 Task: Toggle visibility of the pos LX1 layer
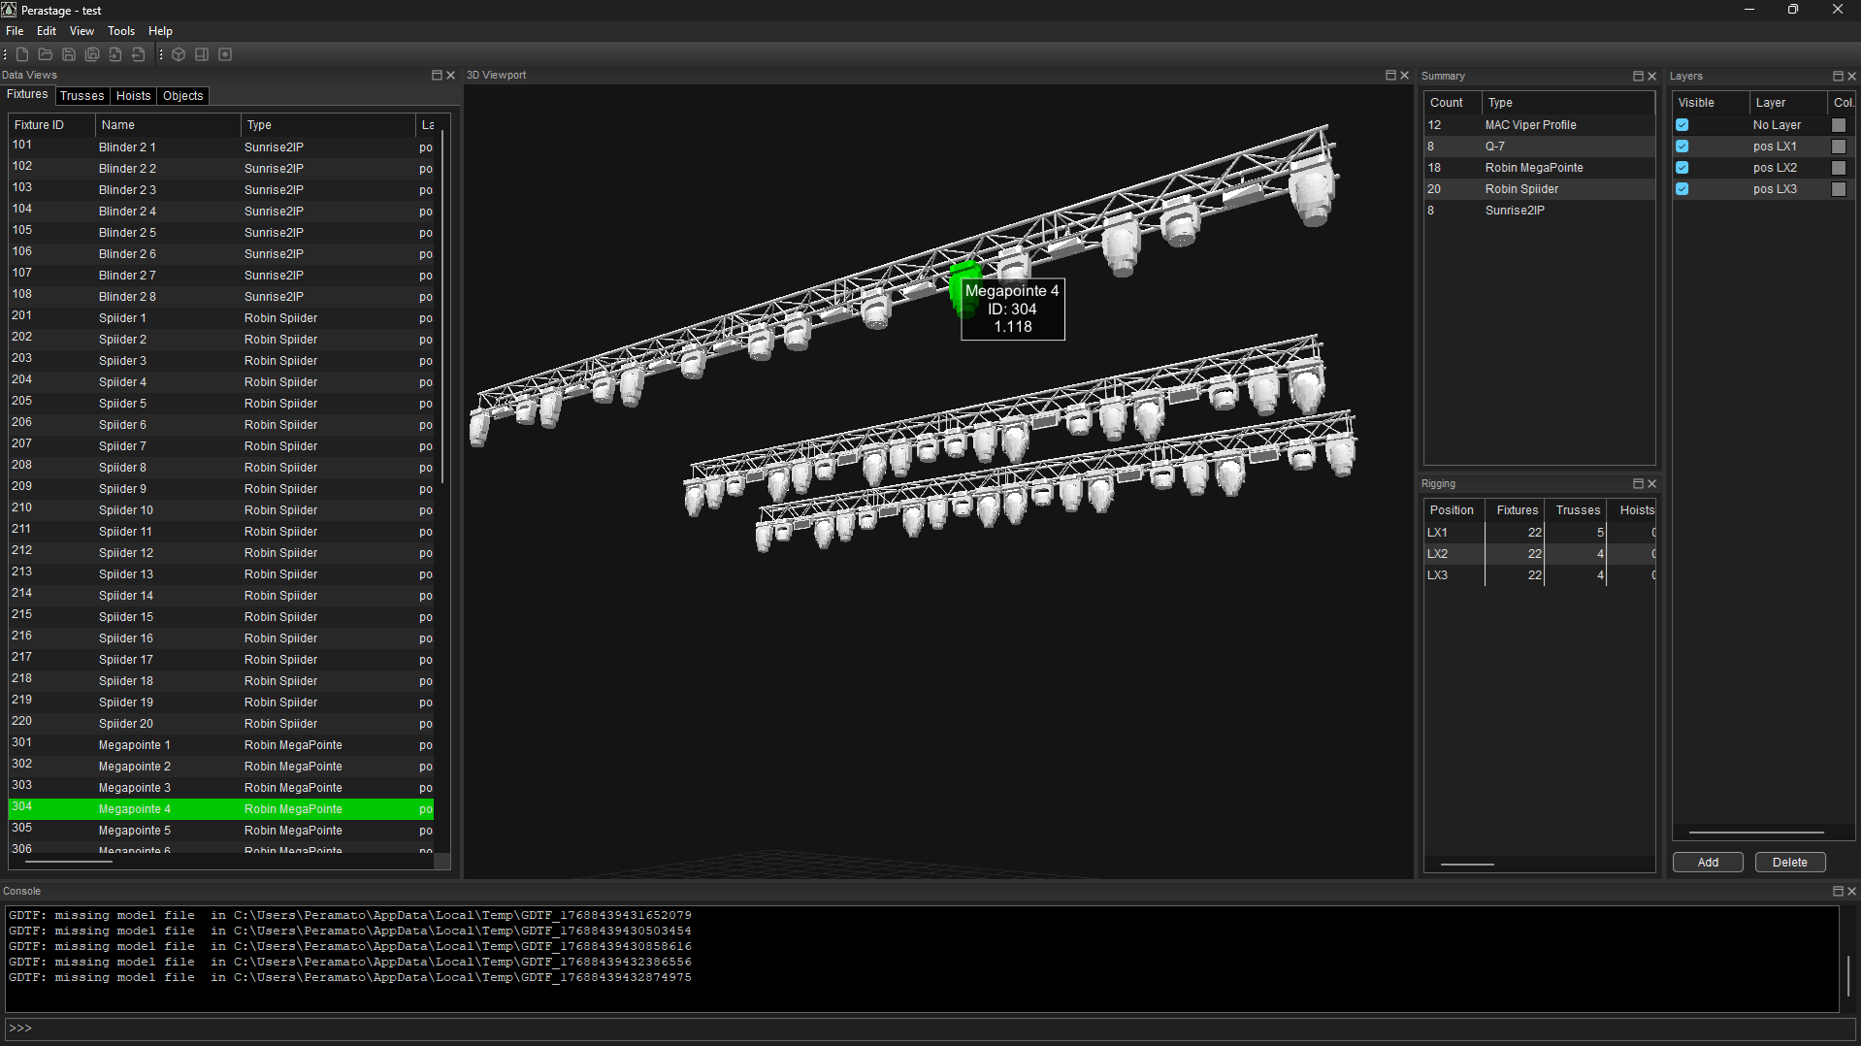(x=1682, y=146)
